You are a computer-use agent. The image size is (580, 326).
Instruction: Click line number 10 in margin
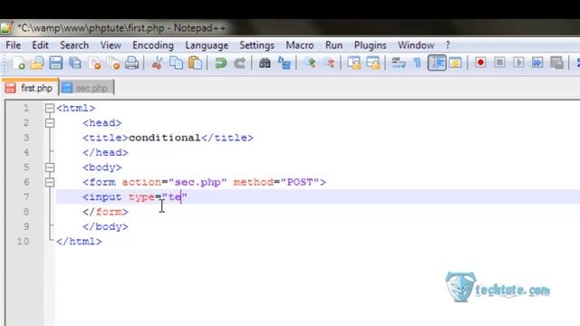[23, 242]
